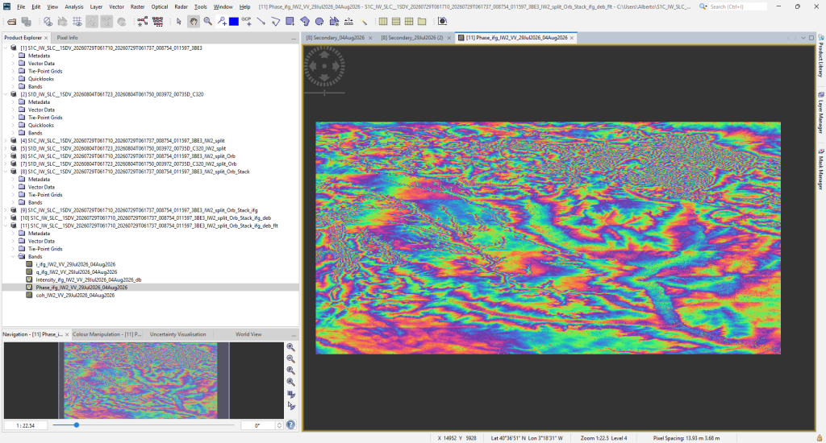Select the GCP placing tool

tap(247, 22)
